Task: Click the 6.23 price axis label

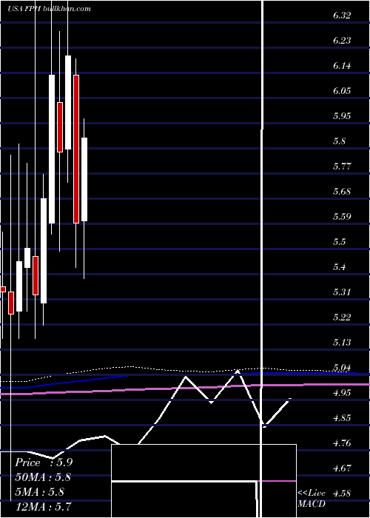Action: (342, 40)
